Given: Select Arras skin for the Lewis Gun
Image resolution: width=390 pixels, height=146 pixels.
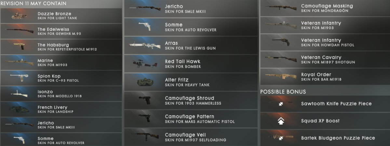Looking at the screenshot, I should click(191, 45).
